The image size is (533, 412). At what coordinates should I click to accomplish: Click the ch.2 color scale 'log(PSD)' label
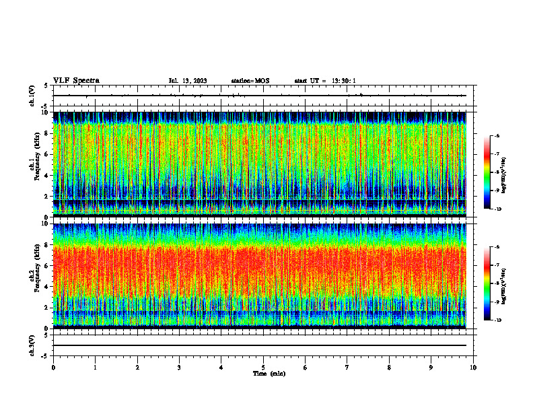[x=504, y=287]
